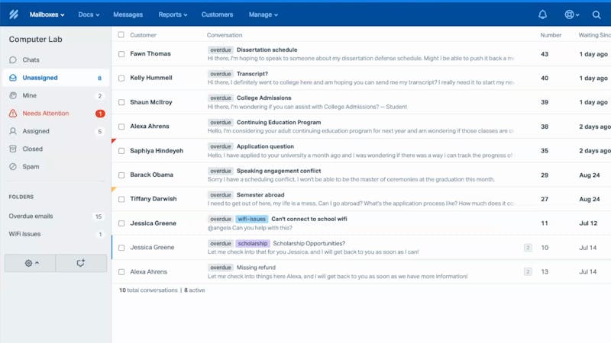This screenshot has width=611, height=343.
Task: Open the Chats folder icon
Action: coord(13,59)
